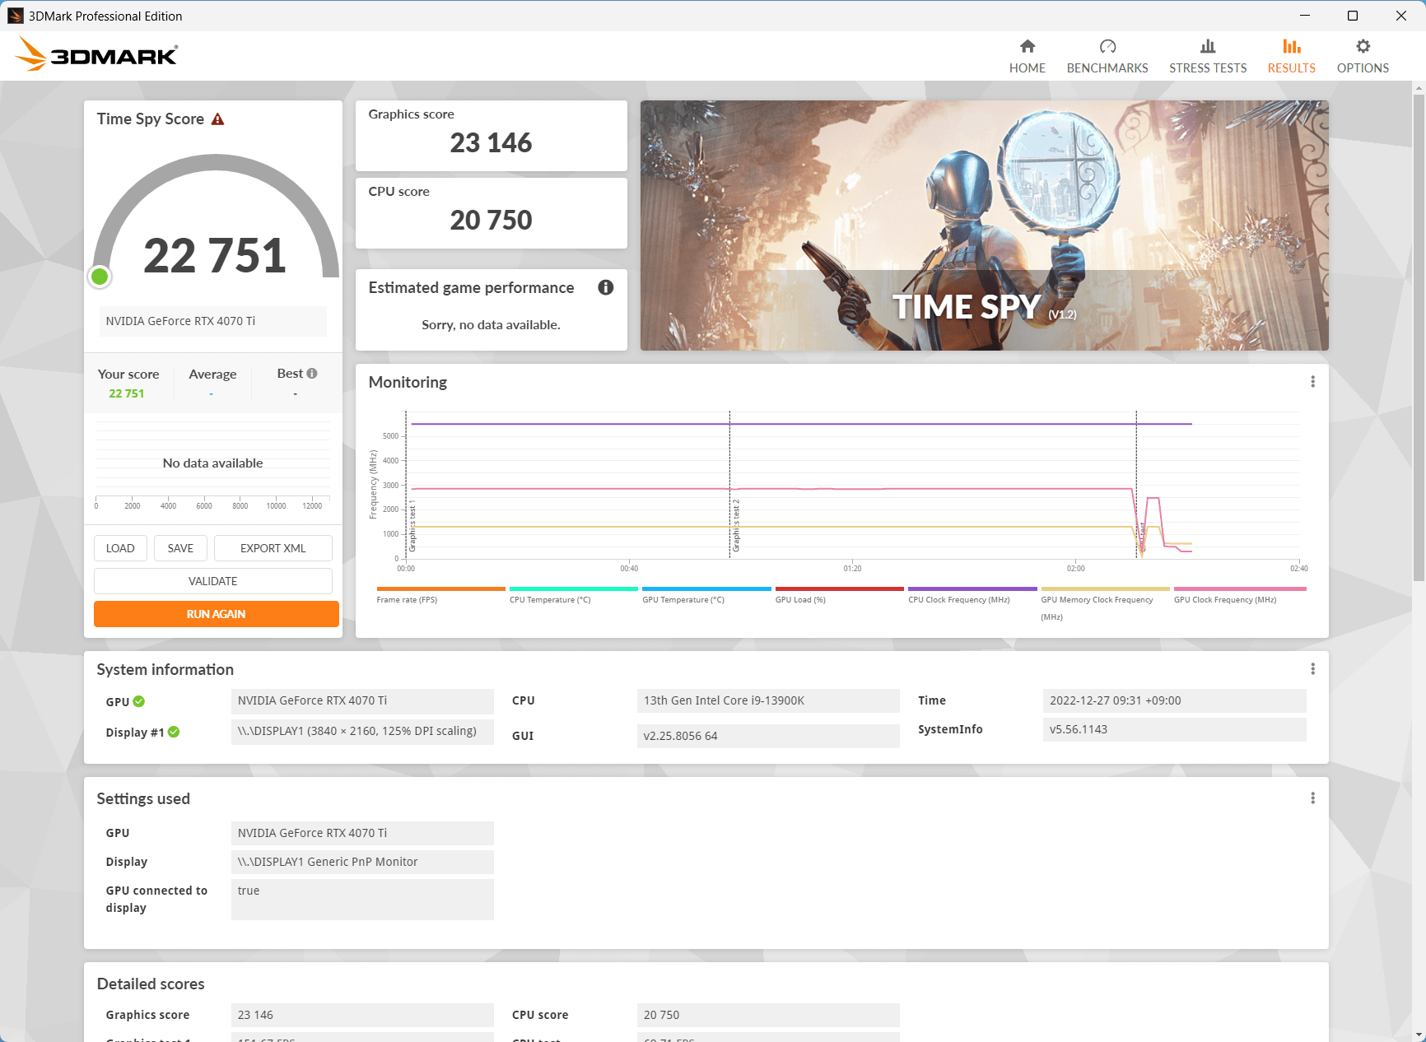The width and height of the screenshot is (1426, 1042).
Task: Toggle GPU Temperature legend swatch
Action: (706, 589)
